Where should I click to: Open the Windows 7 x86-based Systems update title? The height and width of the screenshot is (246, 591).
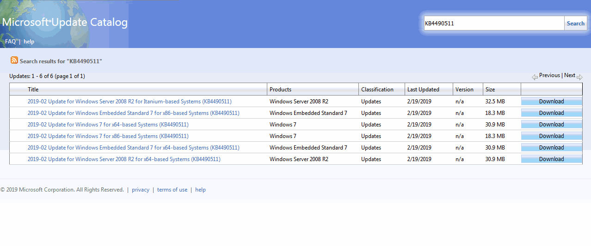coord(108,136)
